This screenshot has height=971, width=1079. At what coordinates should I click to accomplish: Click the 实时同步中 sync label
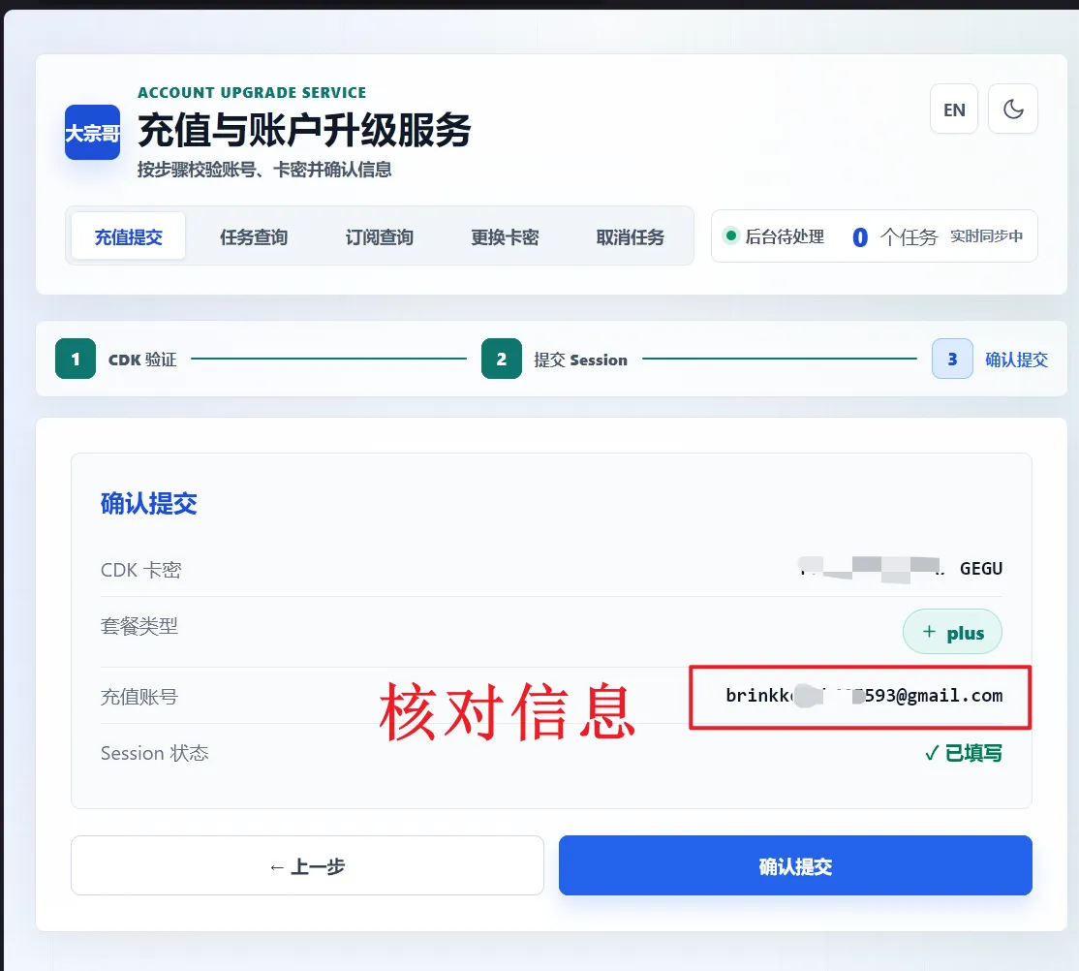pos(986,236)
